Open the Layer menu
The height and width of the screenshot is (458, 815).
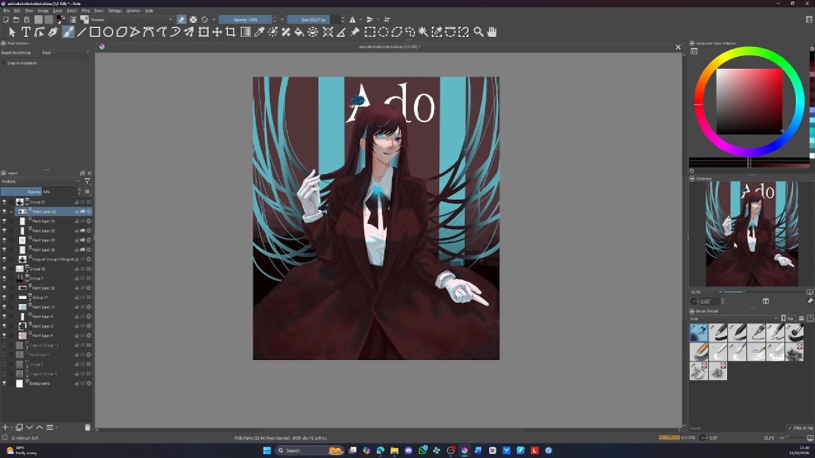tap(58, 11)
